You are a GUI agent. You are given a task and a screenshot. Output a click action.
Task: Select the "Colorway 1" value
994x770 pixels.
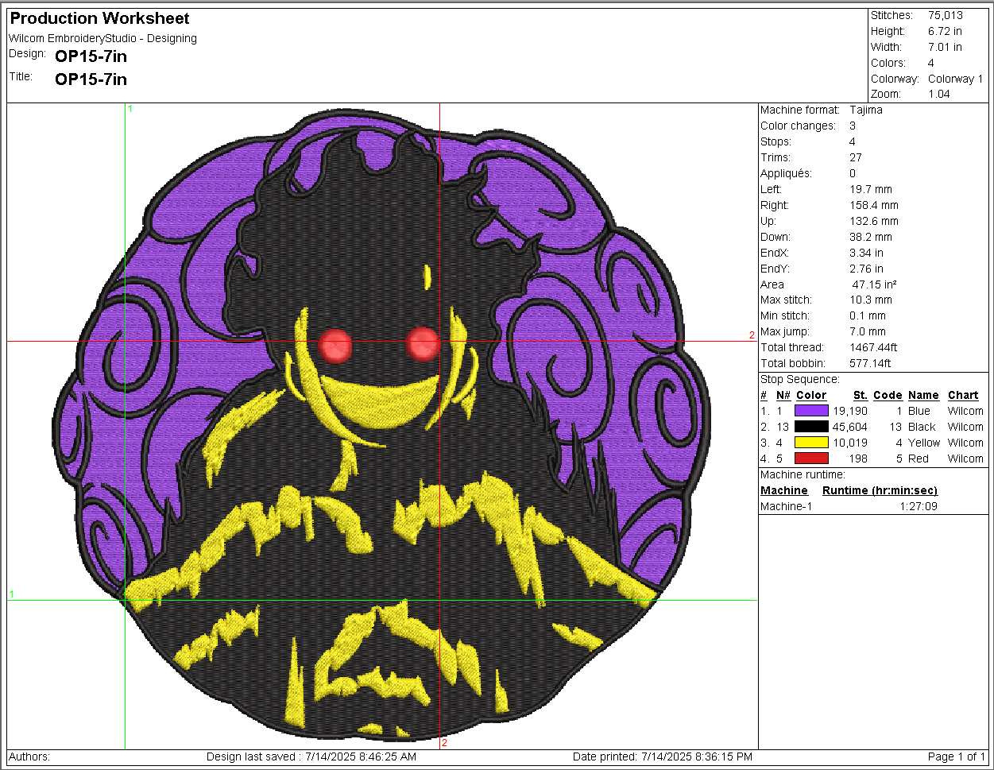(x=956, y=79)
